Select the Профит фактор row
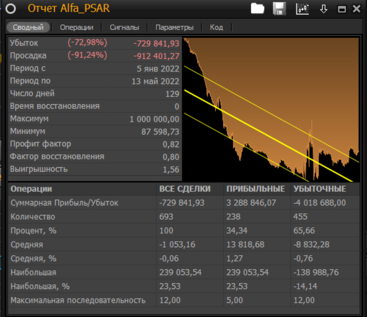Viewport: 367px width, 317px height. click(x=95, y=144)
